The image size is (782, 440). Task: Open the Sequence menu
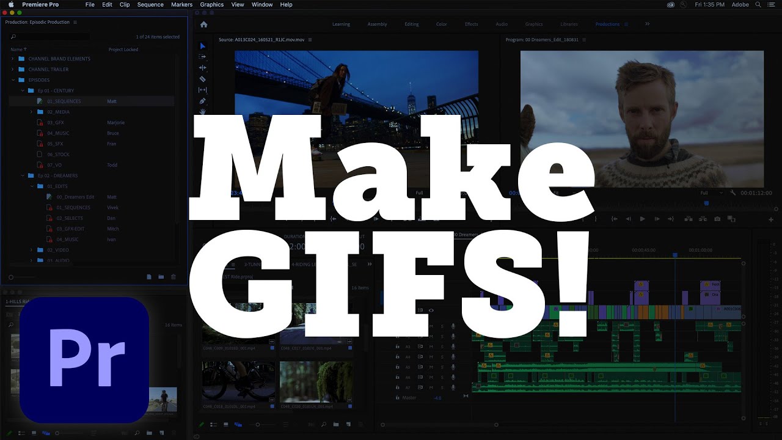(x=150, y=4)
